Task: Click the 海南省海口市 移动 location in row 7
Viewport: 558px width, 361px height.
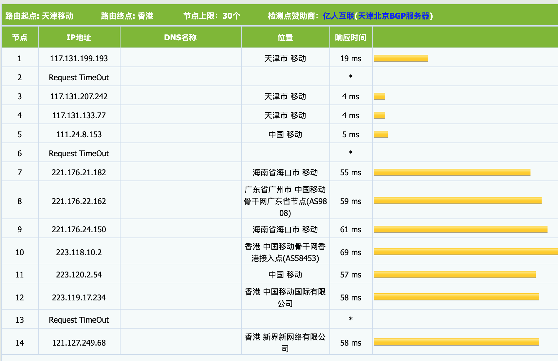Action: click(285, 172)
